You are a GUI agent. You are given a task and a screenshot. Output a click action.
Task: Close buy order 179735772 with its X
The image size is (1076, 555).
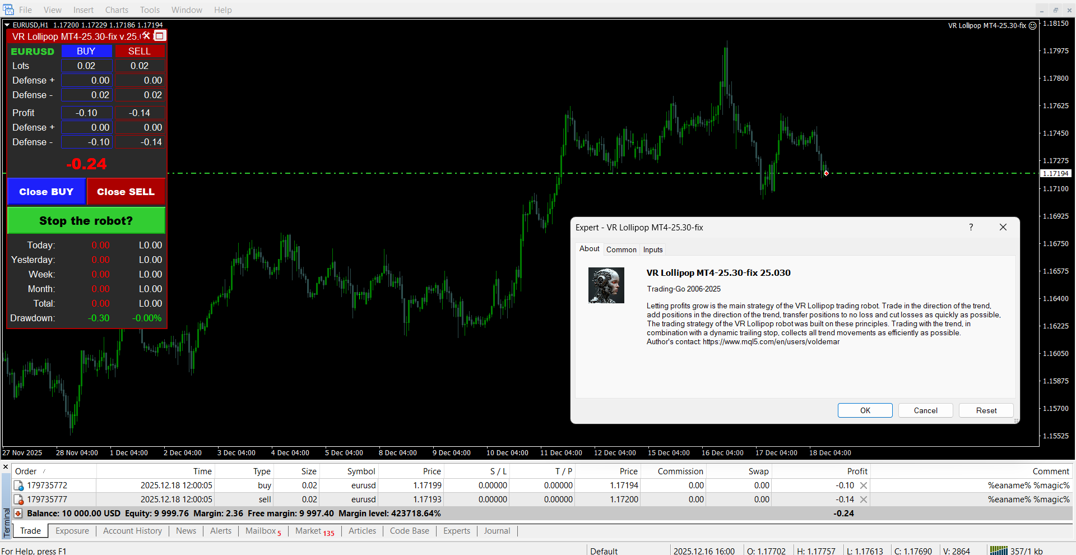point(864,485)
